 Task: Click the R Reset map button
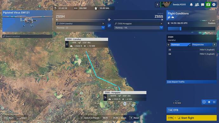click(x=135, y=118)
